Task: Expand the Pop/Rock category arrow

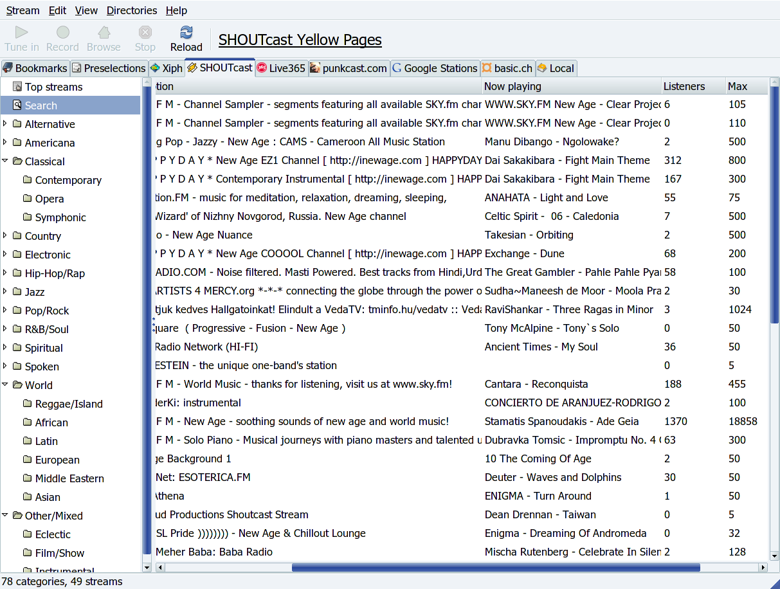Action: point(5,310)
